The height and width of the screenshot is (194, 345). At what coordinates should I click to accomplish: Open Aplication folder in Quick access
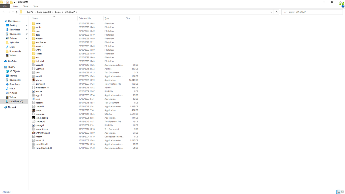click(x=12, y=43)
